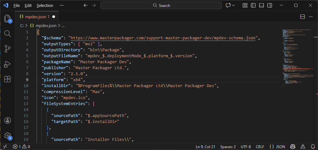Viewport: 318px width, 150px height.
Task: Open the errors and warnings indicator in the status bar
Action: coord(21,147)
